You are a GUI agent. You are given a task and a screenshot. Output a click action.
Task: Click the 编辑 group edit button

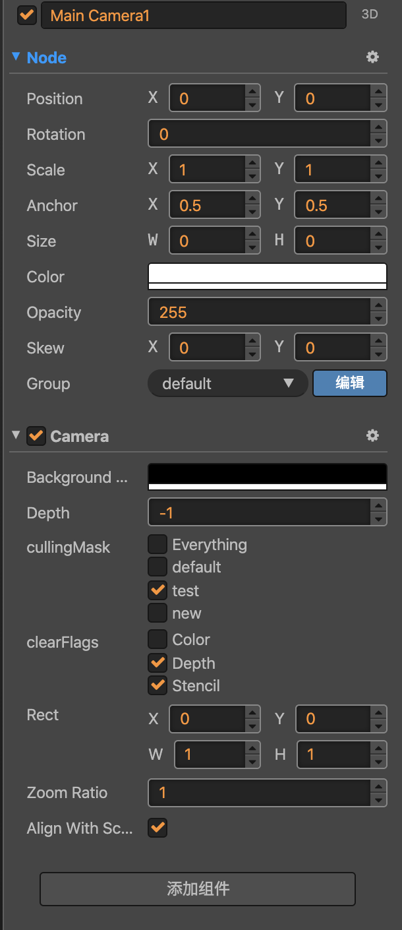[349, 383]
